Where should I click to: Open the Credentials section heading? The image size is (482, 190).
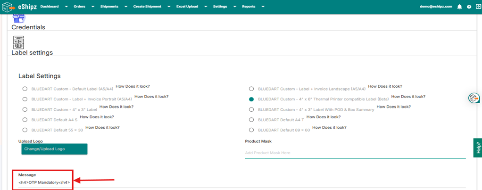tap(28, 27)
